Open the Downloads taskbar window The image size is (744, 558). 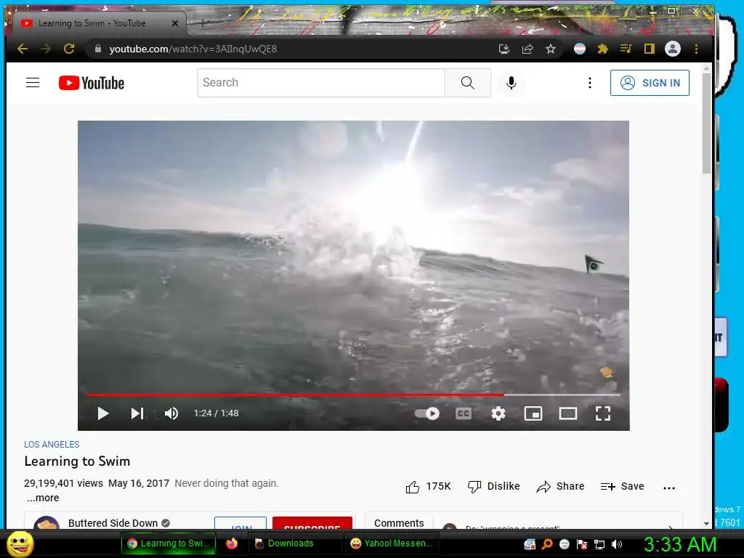tap(295, 543)
